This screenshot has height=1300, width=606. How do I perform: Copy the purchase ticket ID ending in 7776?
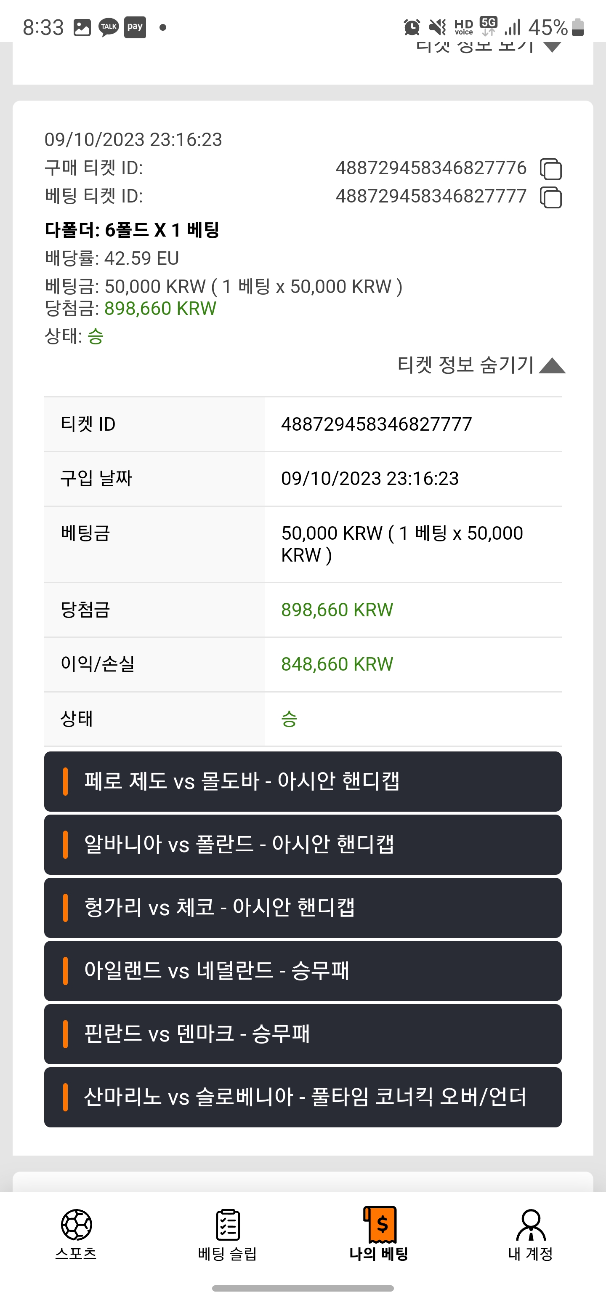(x=551, y=169)
